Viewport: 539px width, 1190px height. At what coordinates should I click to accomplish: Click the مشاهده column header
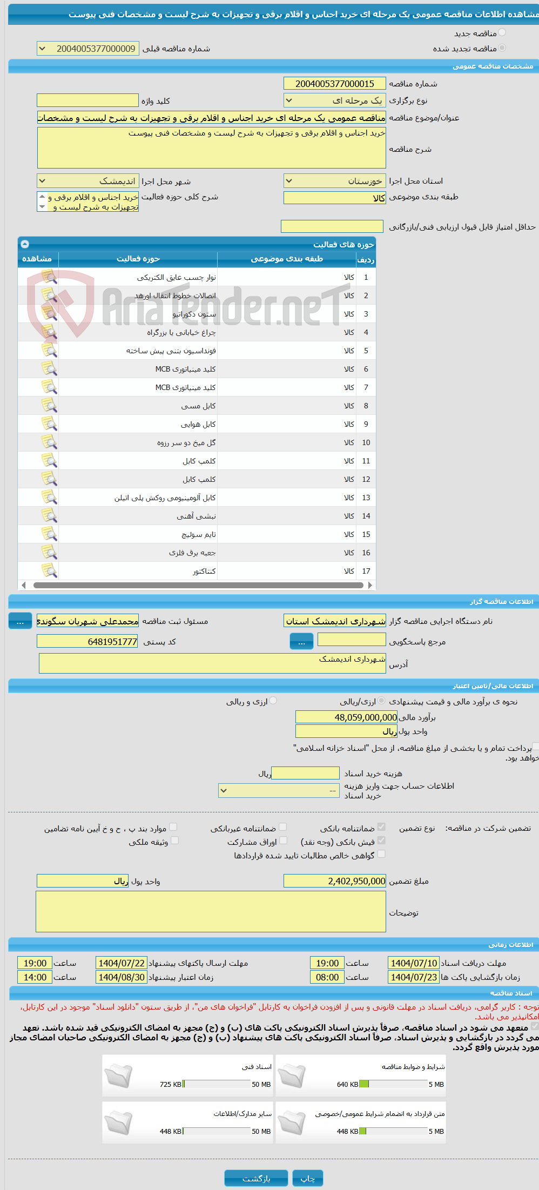click(37, 259)
